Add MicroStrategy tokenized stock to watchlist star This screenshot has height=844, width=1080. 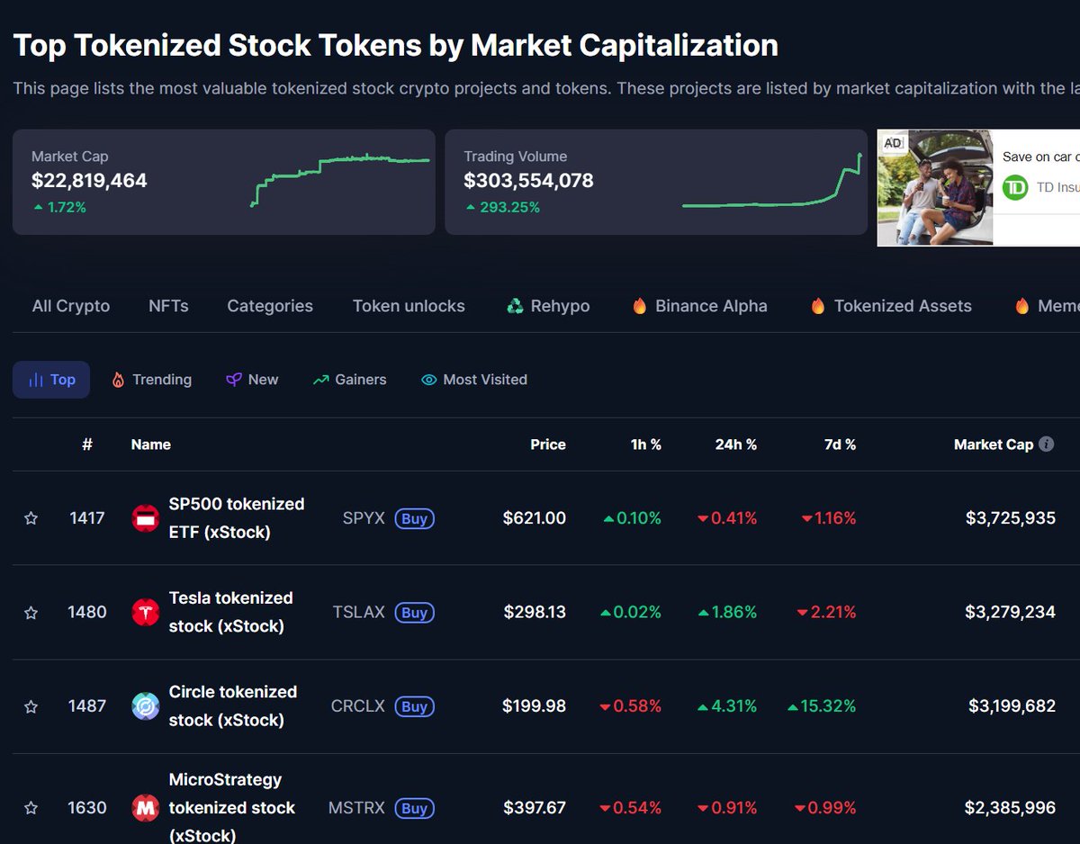point(31,808)
